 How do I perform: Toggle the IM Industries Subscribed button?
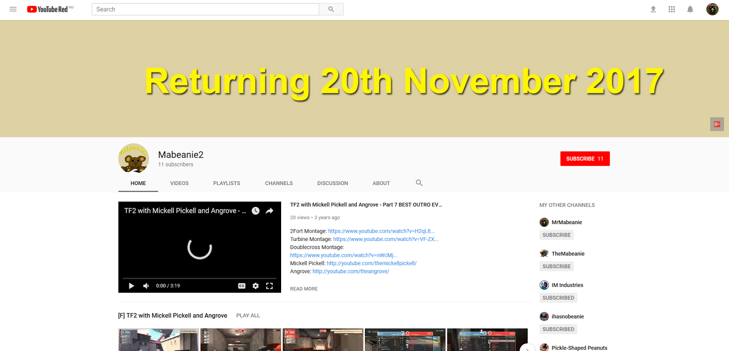pos(558,298)
